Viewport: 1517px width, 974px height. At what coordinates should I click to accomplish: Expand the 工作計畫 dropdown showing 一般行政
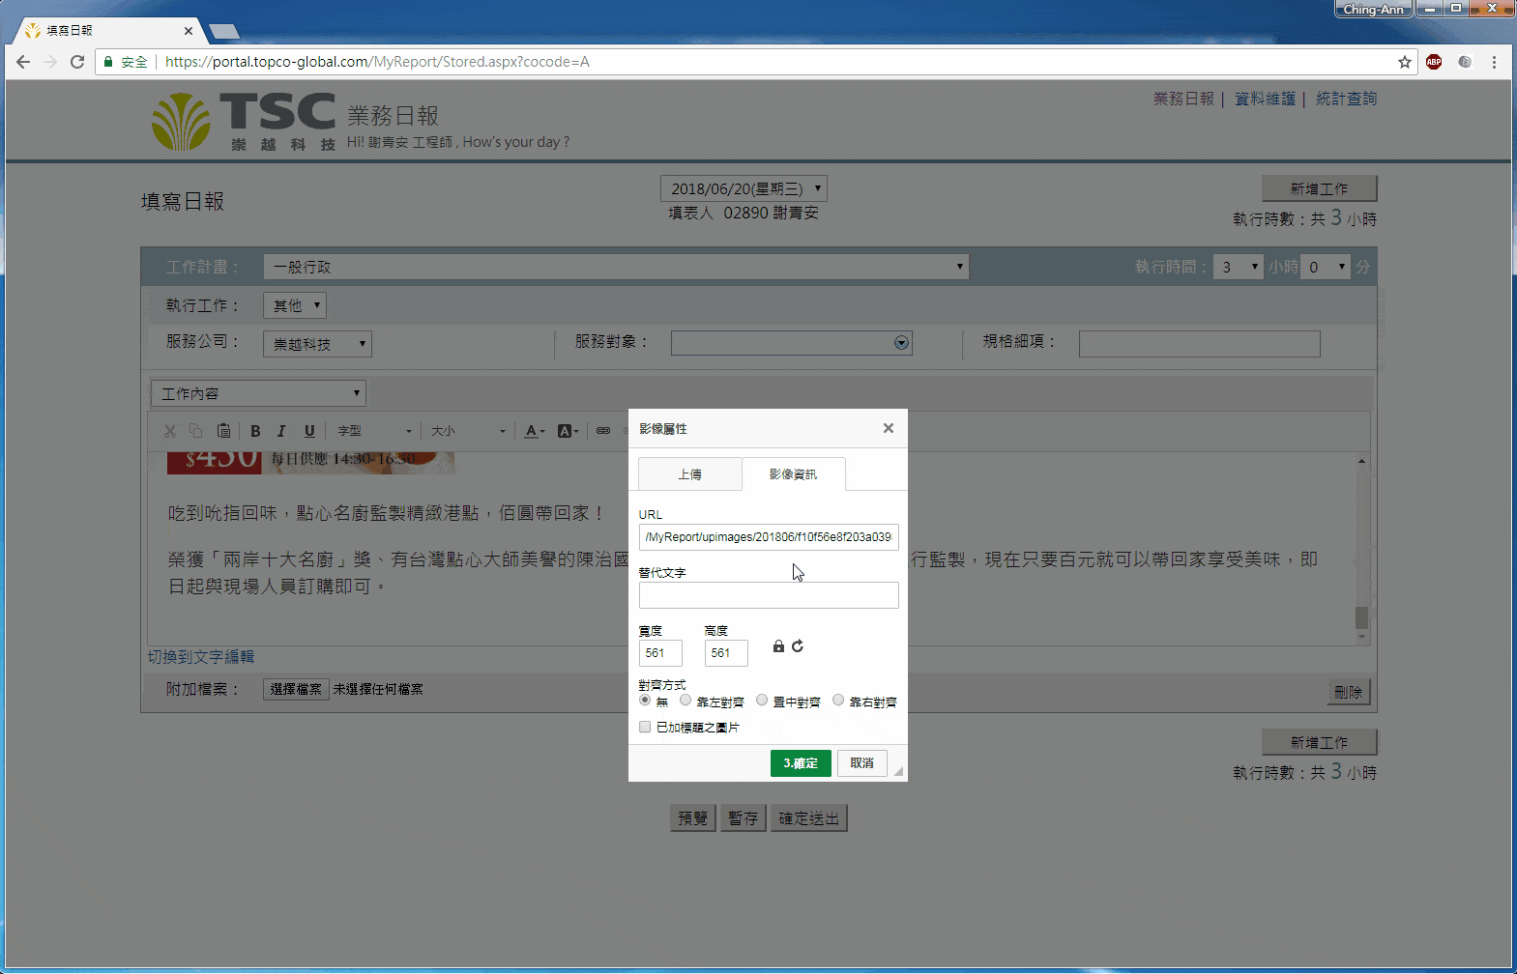[x=616, y=267]
